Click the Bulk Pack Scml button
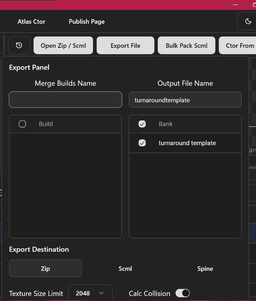Screen dimensions: 256x301 tap(186, 46)
